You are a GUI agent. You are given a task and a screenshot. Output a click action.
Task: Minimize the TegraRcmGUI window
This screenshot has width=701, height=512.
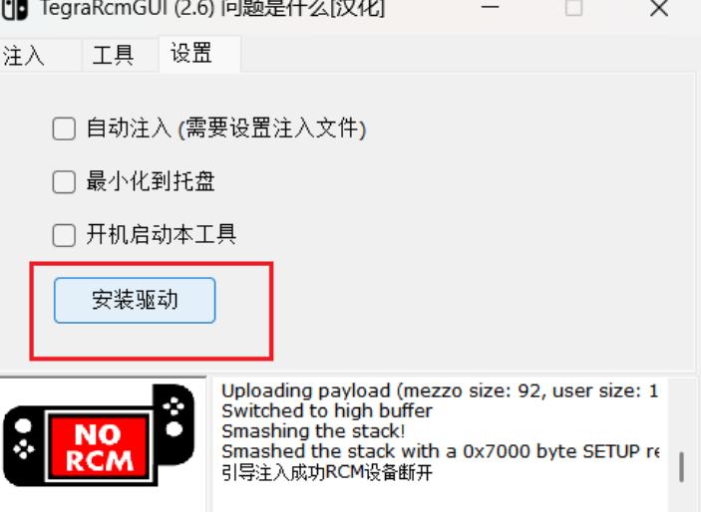coord(490,7)
